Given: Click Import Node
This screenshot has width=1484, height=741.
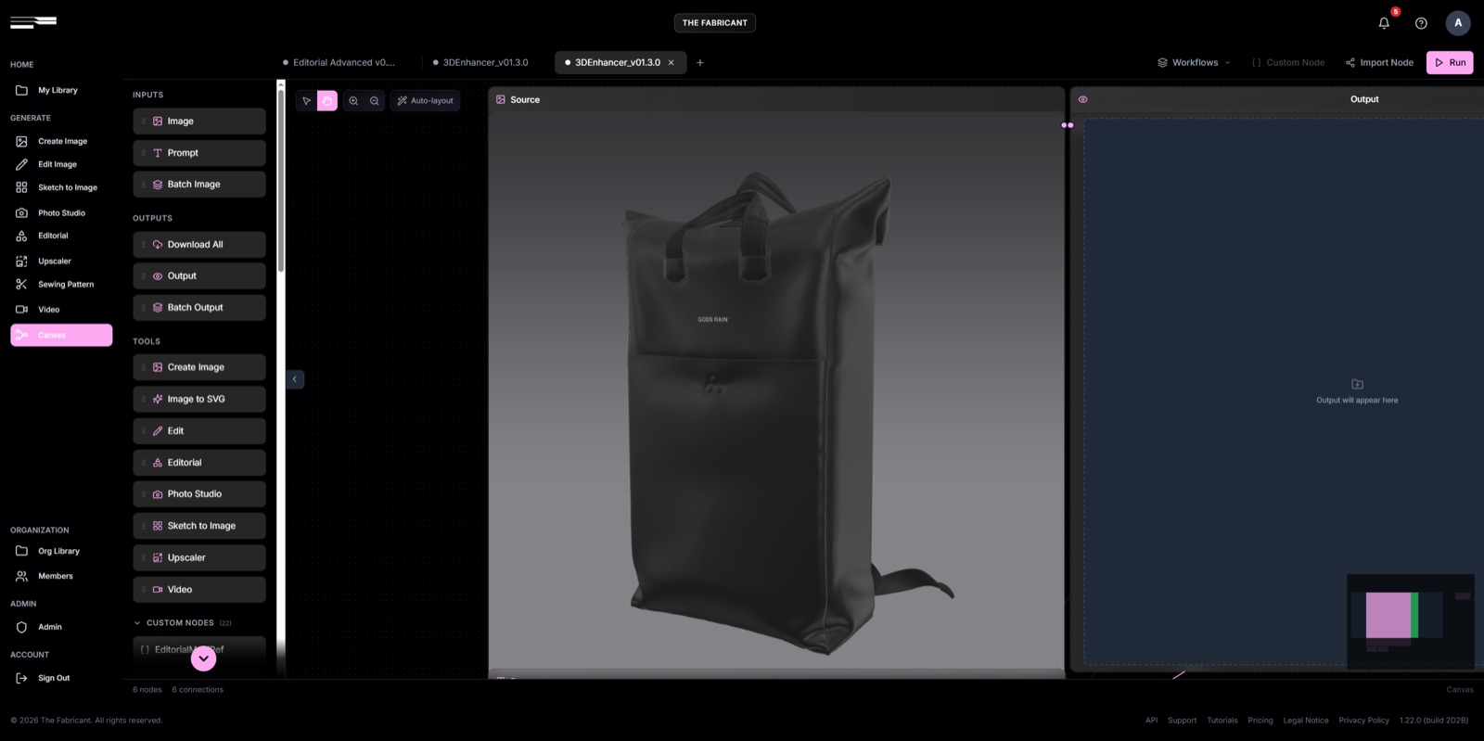Looking at the screenshot, I should [1379, 63].
